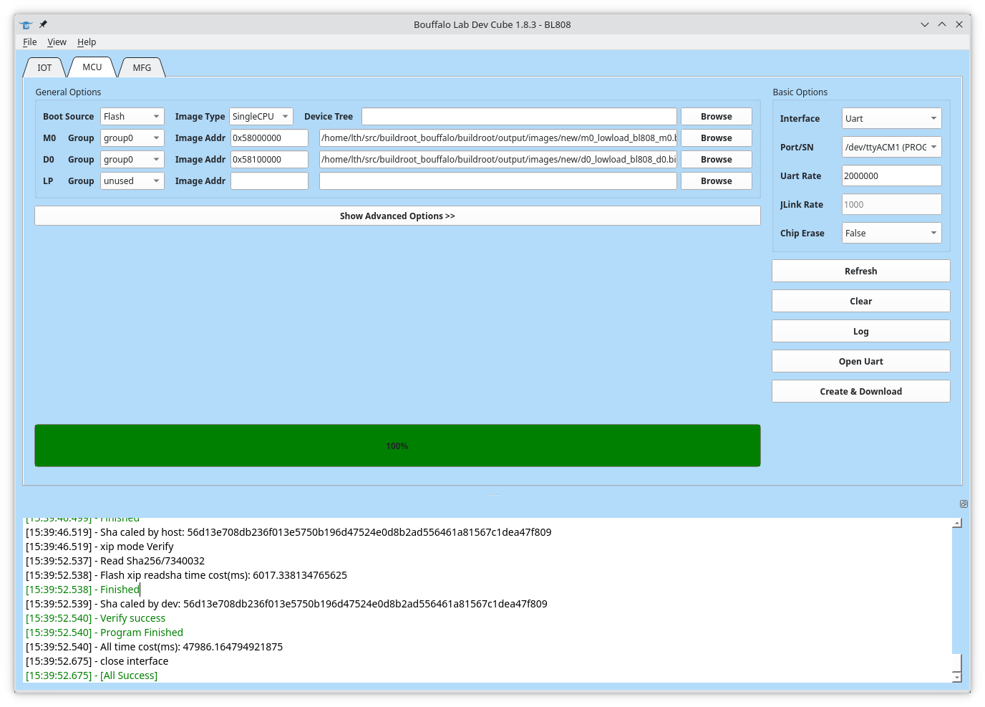Click Create & Download button
The image size is (985, 707).
[x=861, y=392]
